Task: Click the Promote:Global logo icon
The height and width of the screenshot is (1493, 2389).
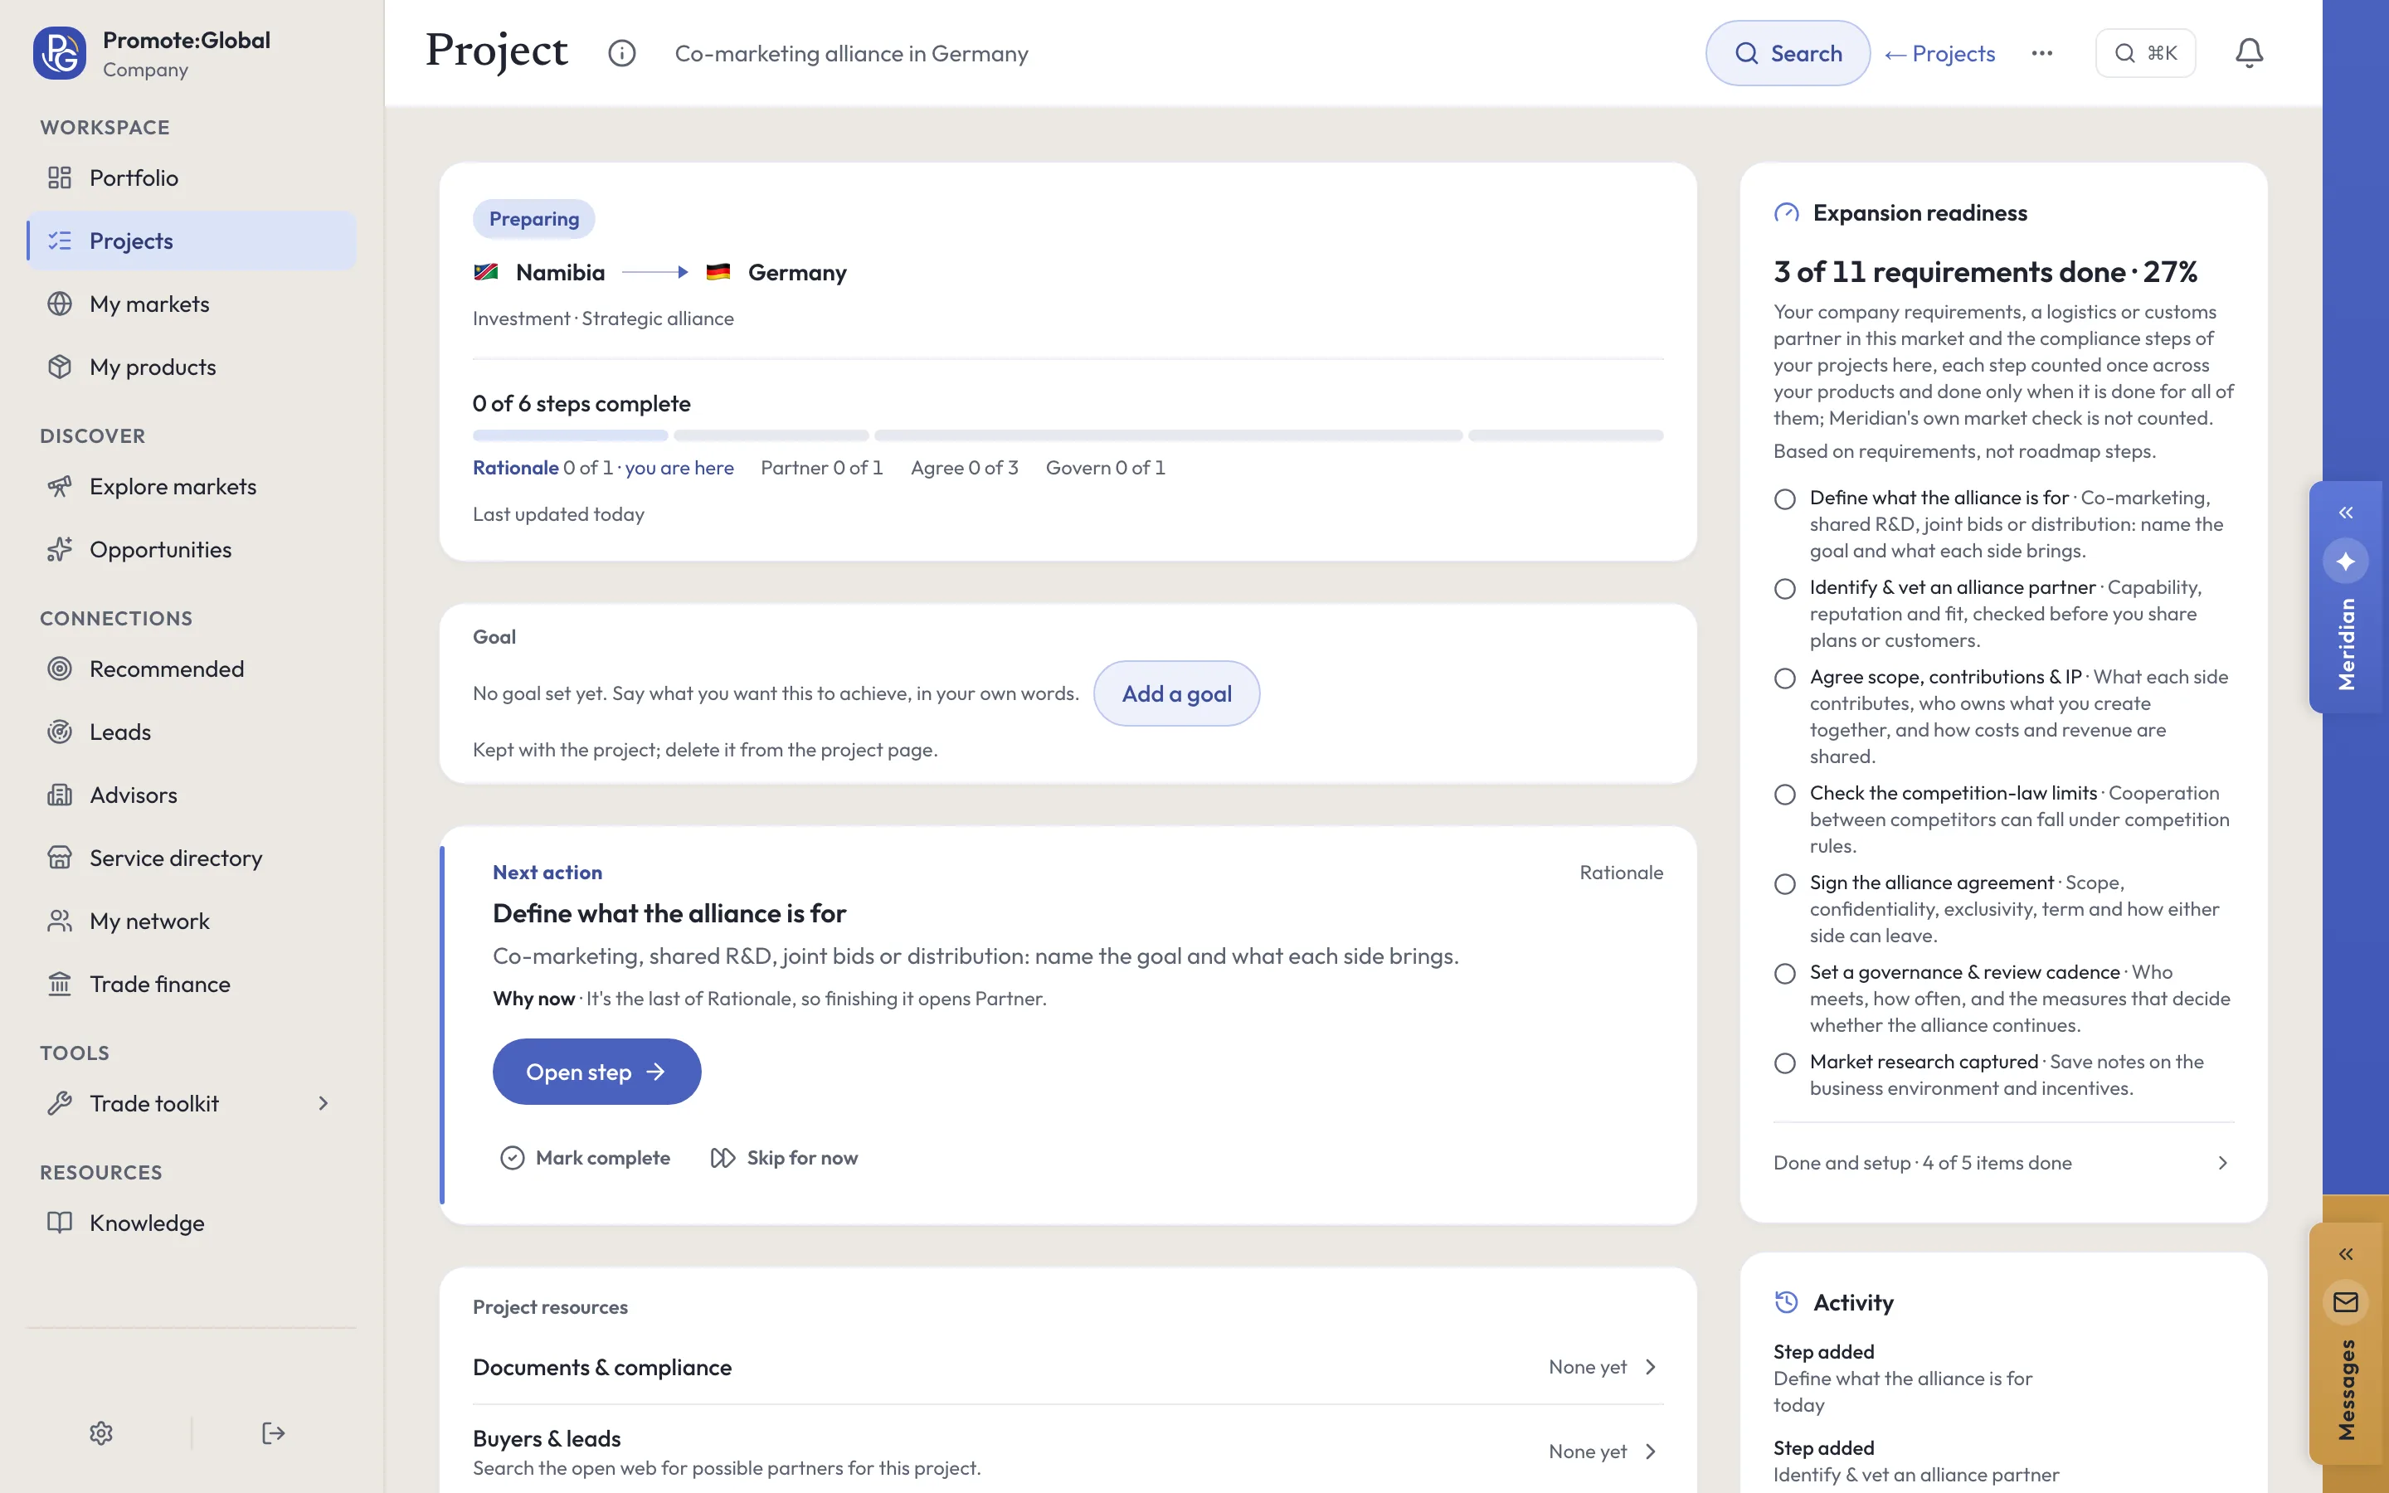Action: click(59, 53)
